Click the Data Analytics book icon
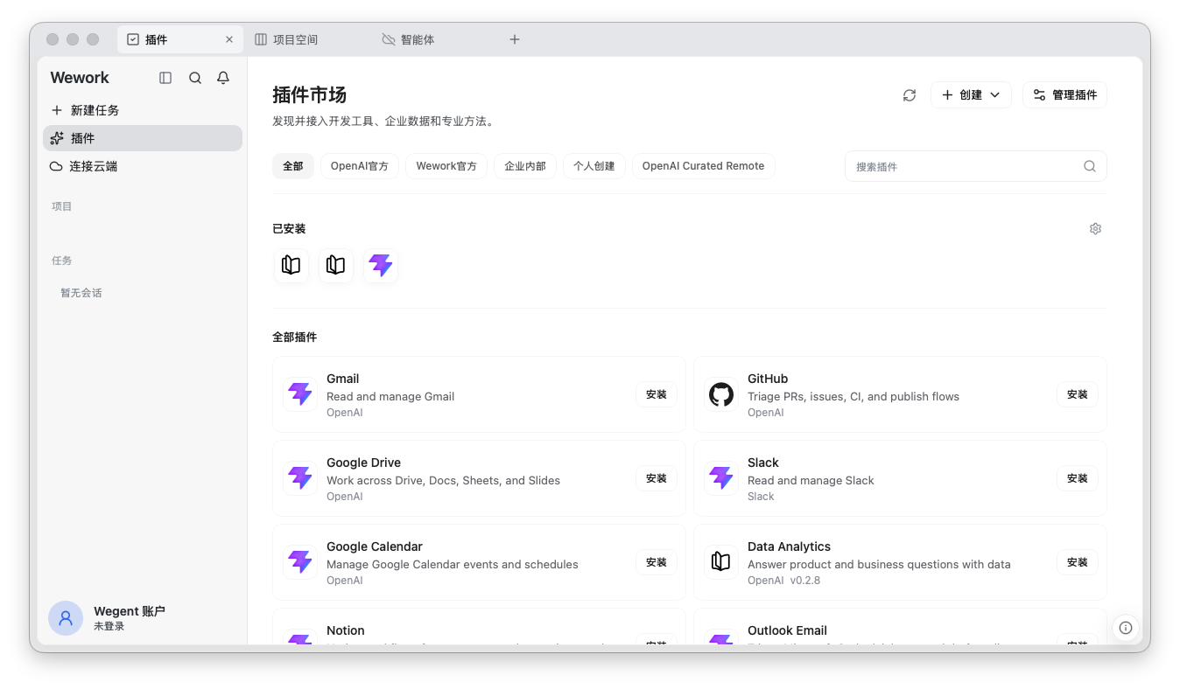Screen dimensions: 1180x689 coord(721,562)
